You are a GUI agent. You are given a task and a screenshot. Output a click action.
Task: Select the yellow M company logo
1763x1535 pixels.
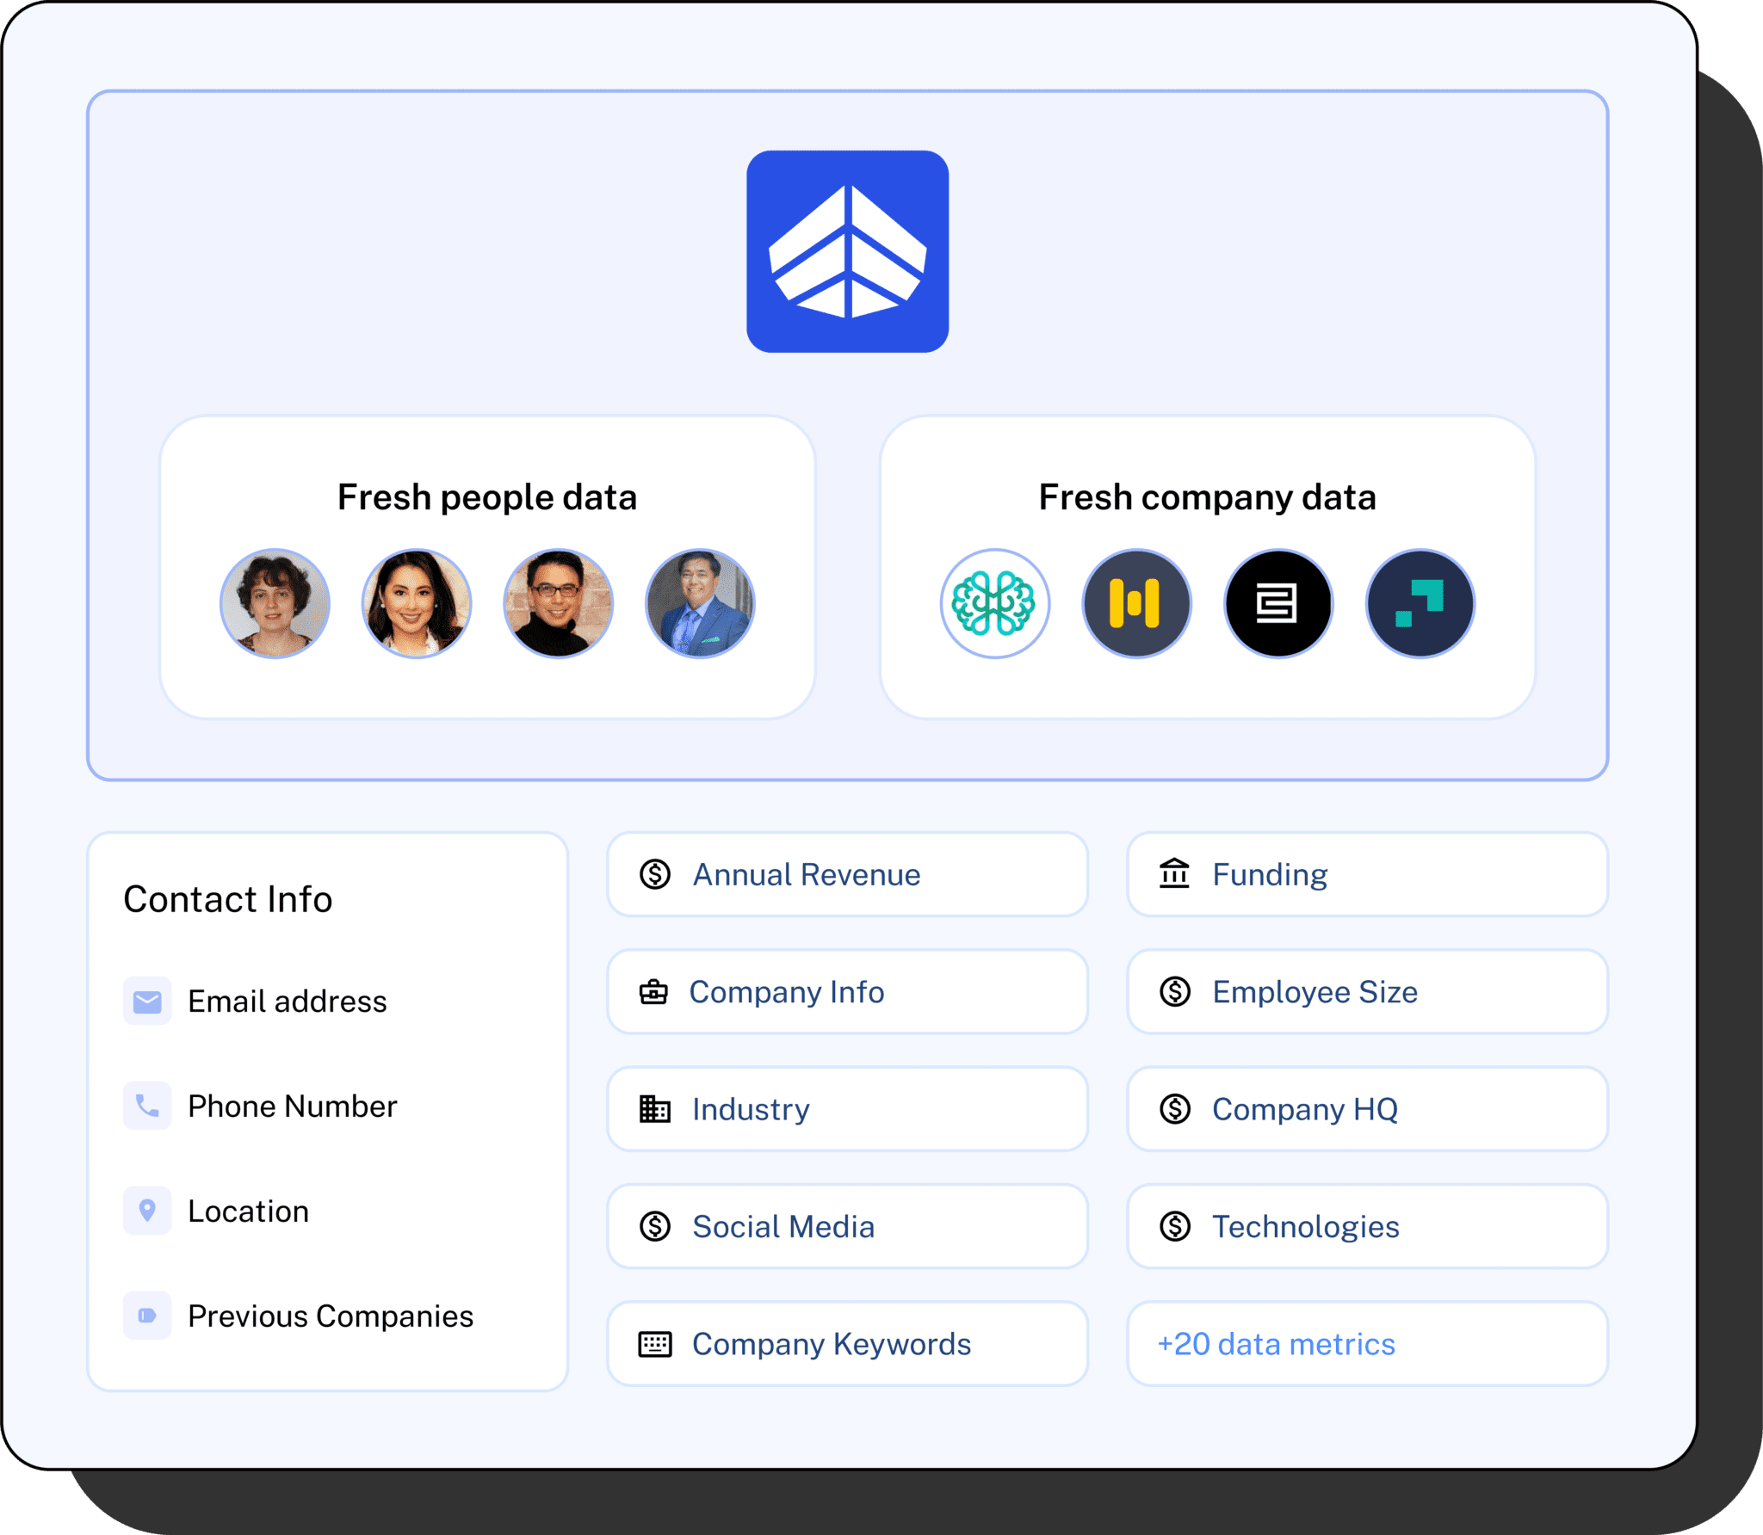coord(1136,604)
